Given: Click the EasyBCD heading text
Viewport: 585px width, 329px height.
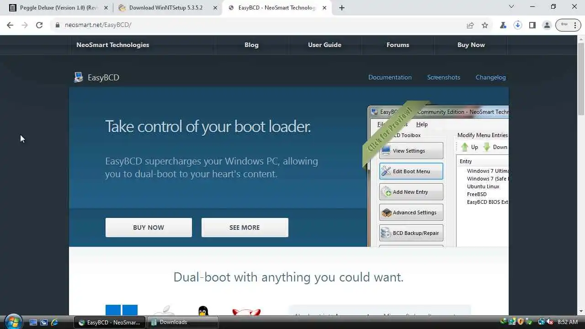Looking at the screenshot, I should [x=103, y=78].
